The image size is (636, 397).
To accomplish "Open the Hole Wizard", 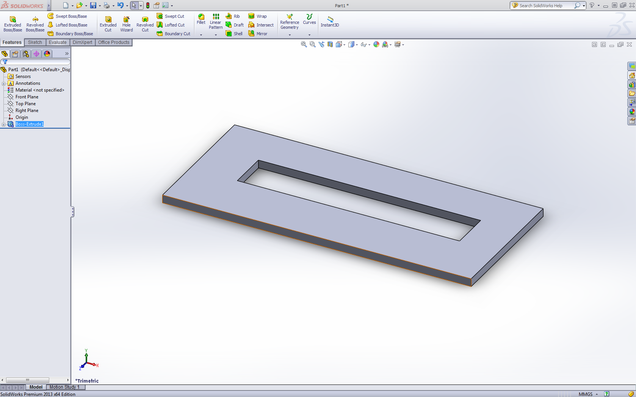I will 127,24.
